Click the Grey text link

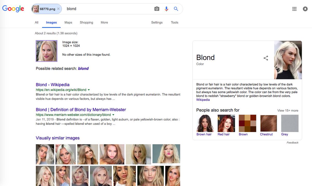click(284, 134)
